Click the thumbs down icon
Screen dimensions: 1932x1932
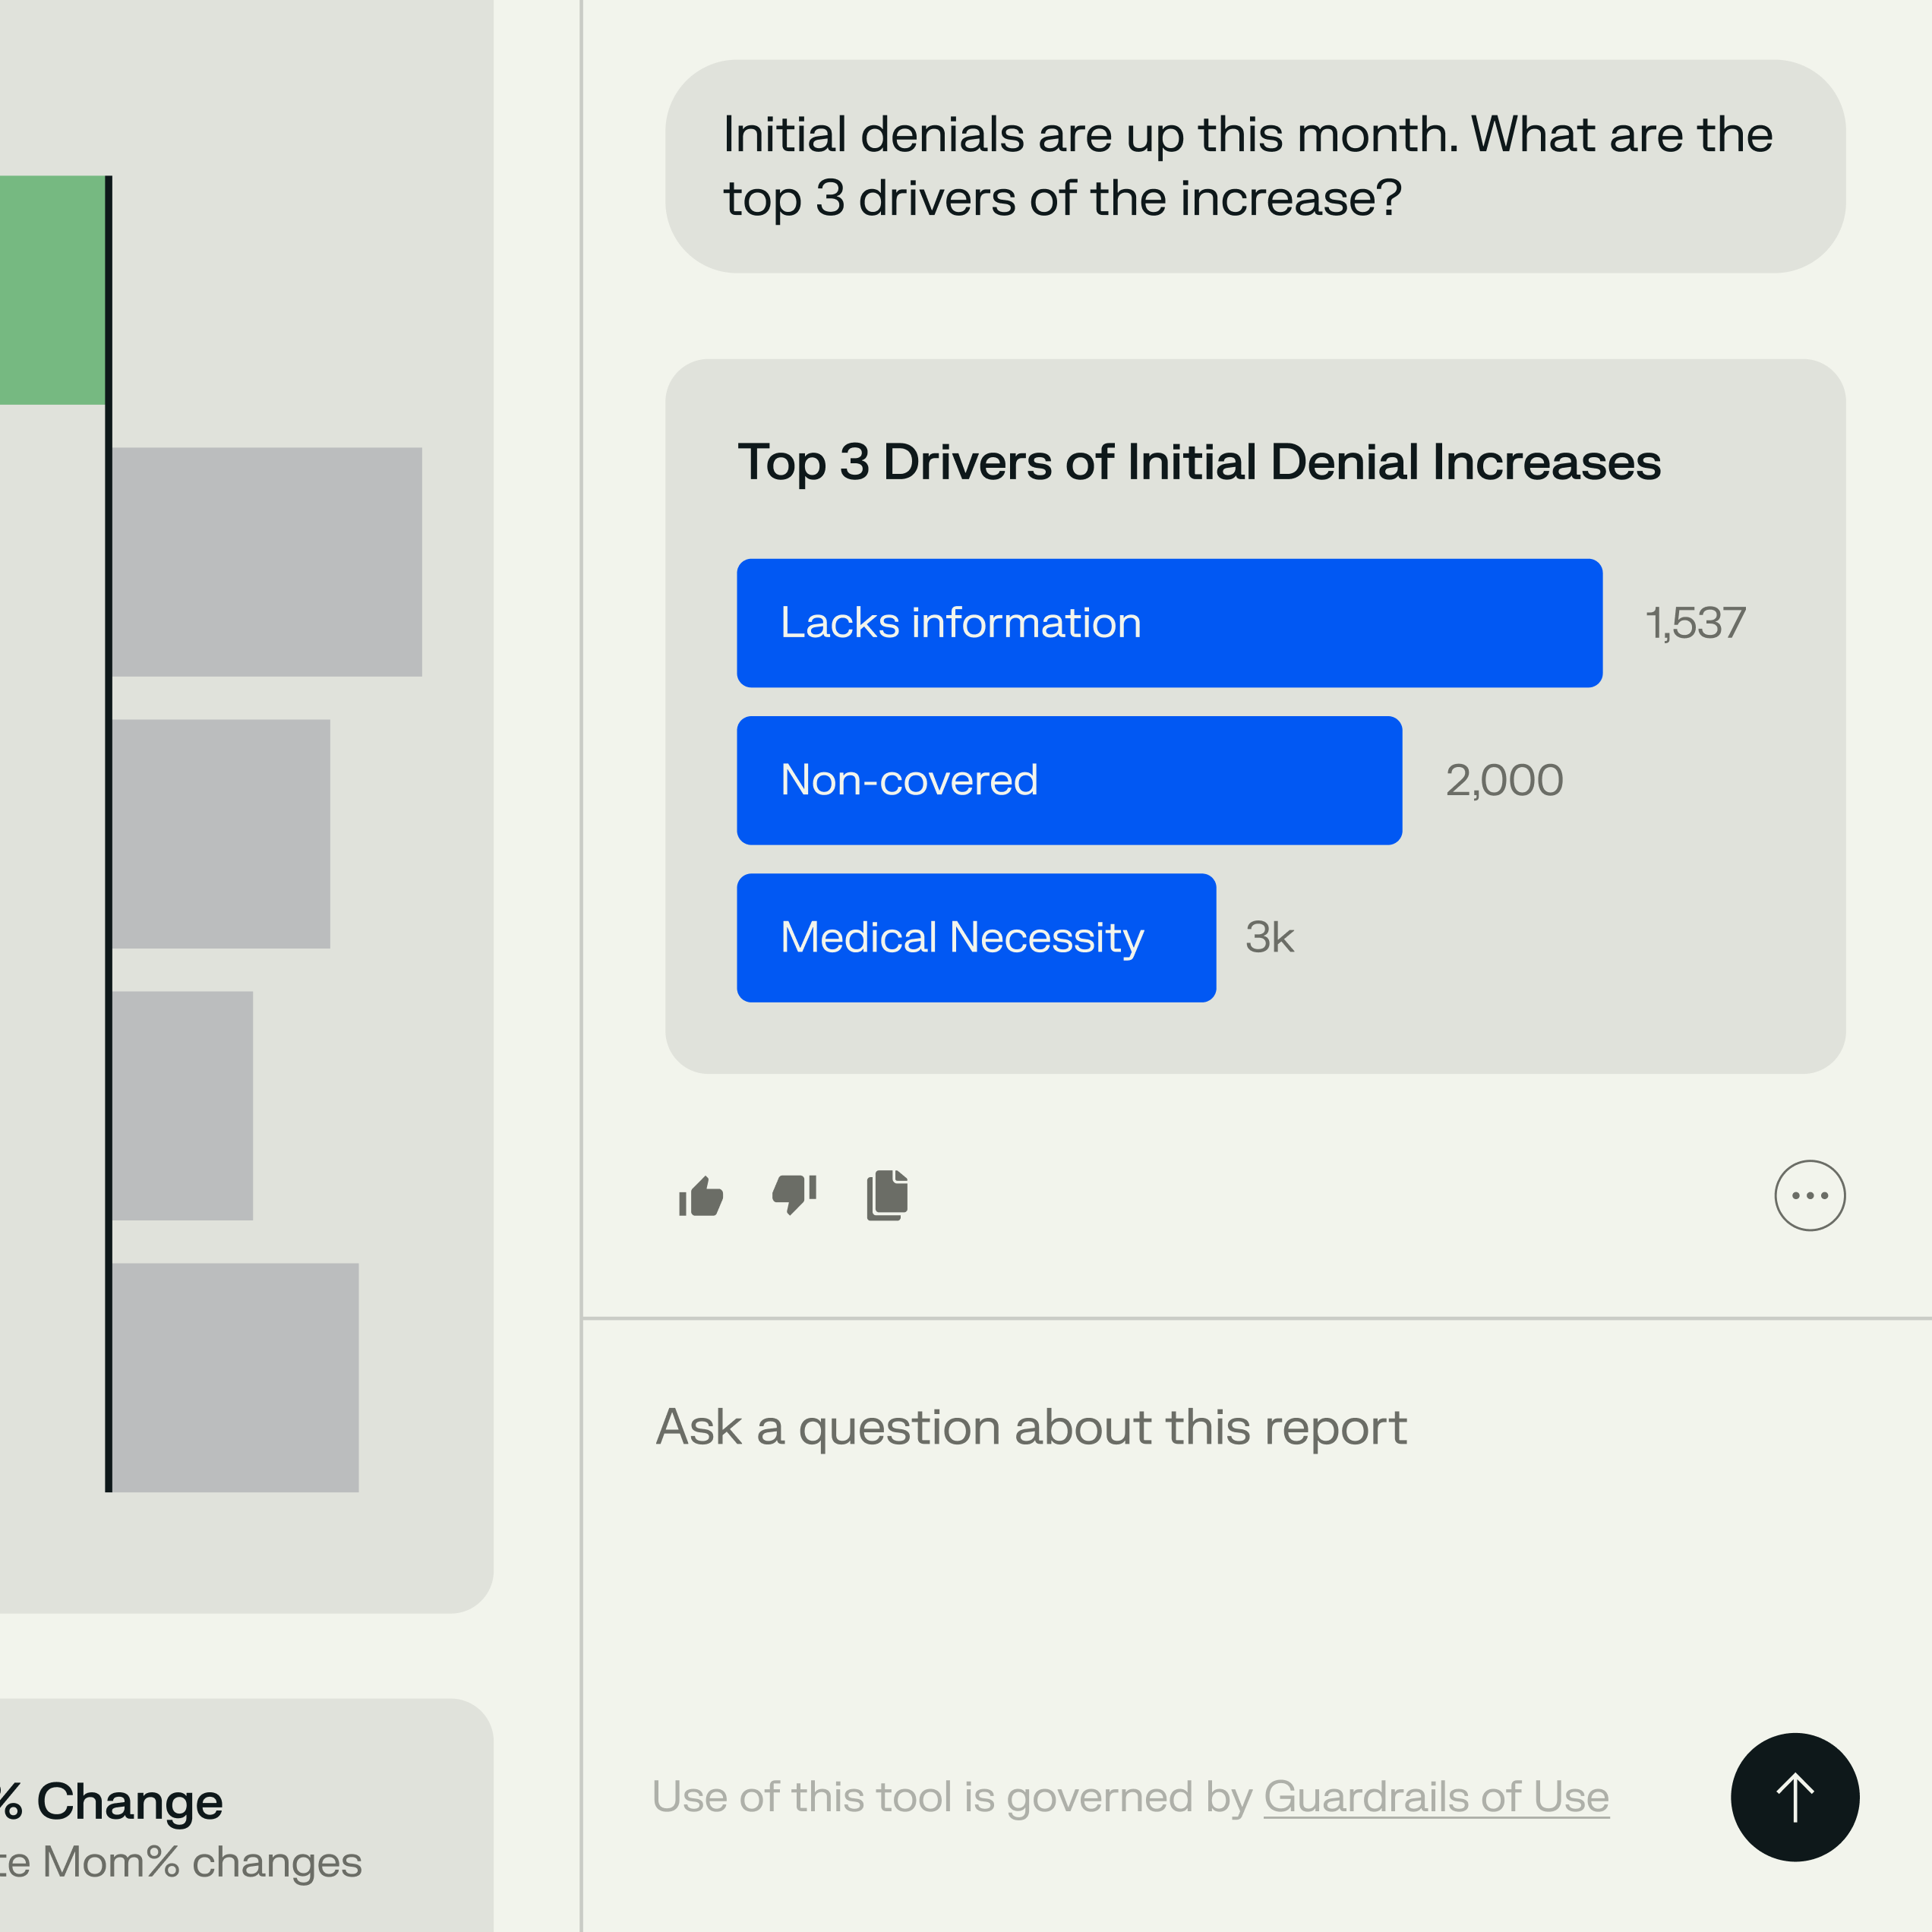(x=795, y=1194)
